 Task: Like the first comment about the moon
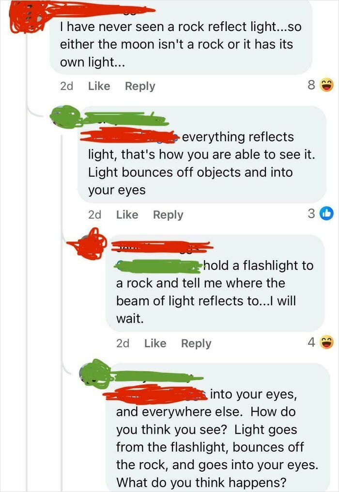[98, 86]
